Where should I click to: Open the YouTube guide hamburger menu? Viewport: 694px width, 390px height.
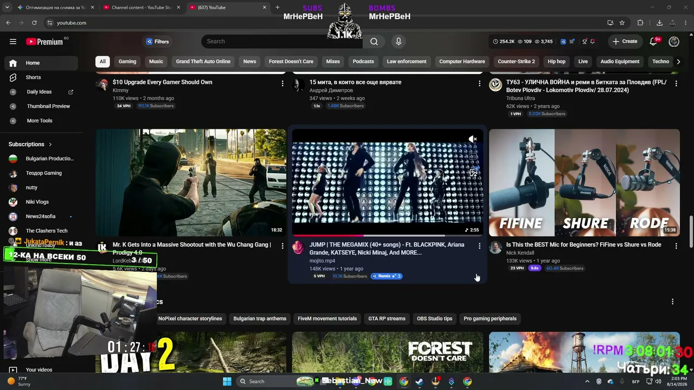pos(13,42)
